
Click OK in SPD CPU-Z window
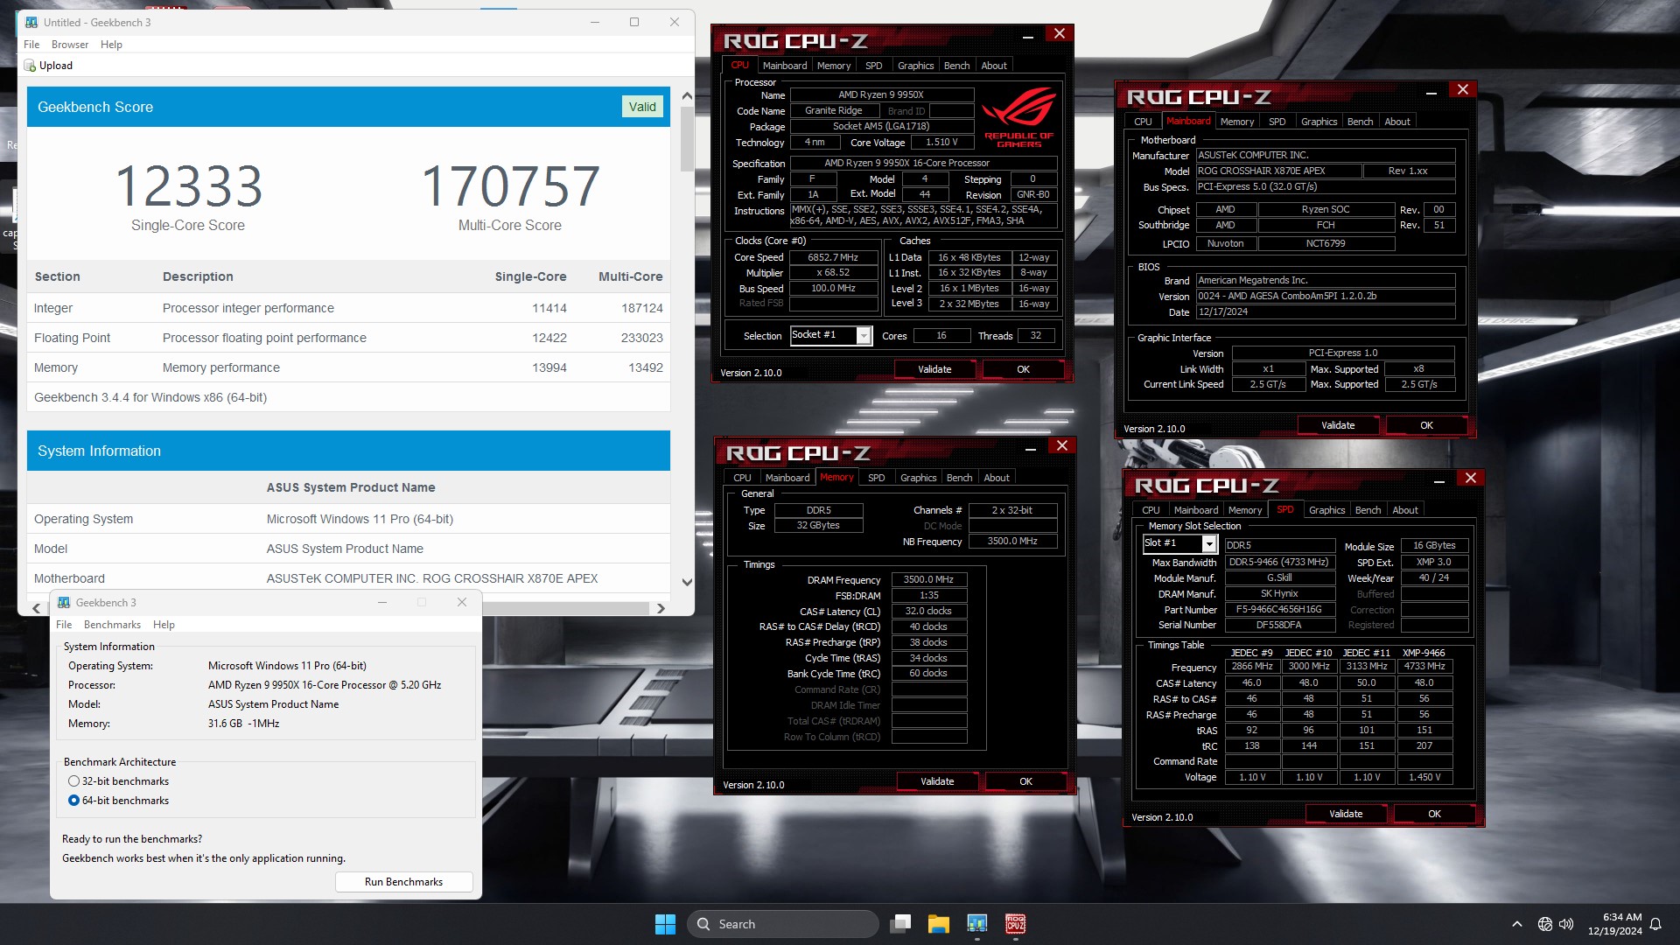(1434, 814)
